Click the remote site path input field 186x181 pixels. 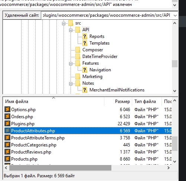(x=107, y=15)
